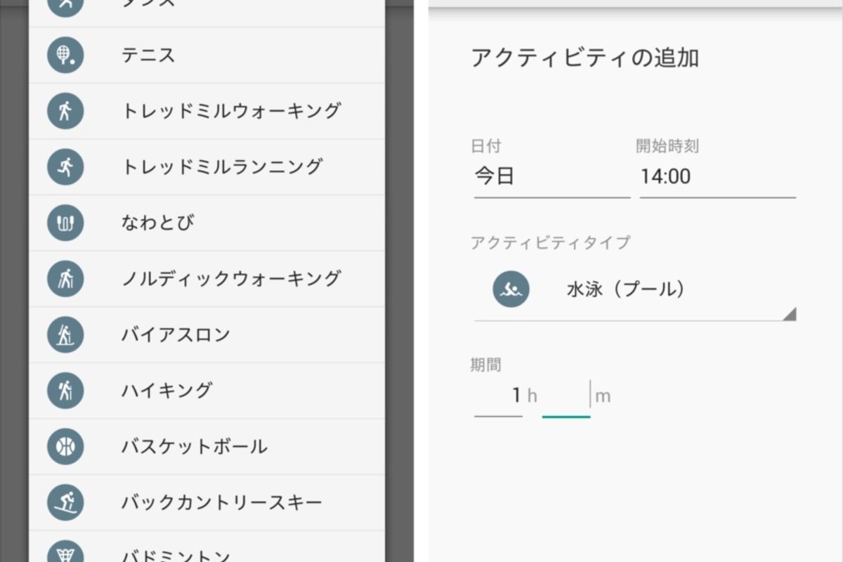The height and width of the screenshot is (562, 843).
Task: Click the 期間 label
Action: pos(486,365)
